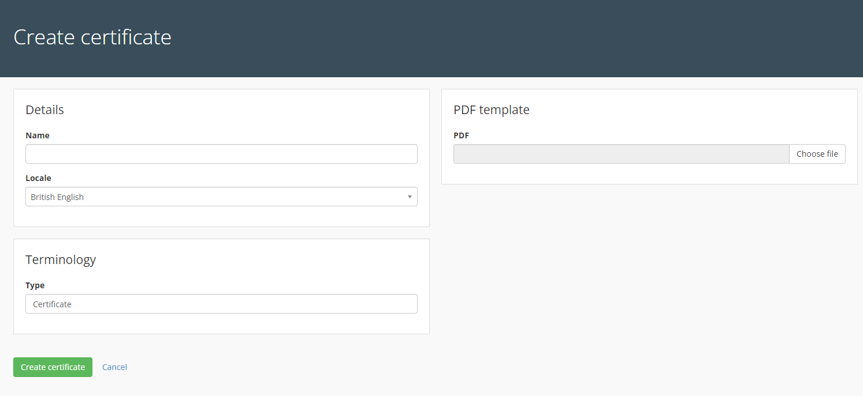Viewport: 863px width, 396px height.
Task: Submit with the green Create certificate button
Action: click(53, 367)
